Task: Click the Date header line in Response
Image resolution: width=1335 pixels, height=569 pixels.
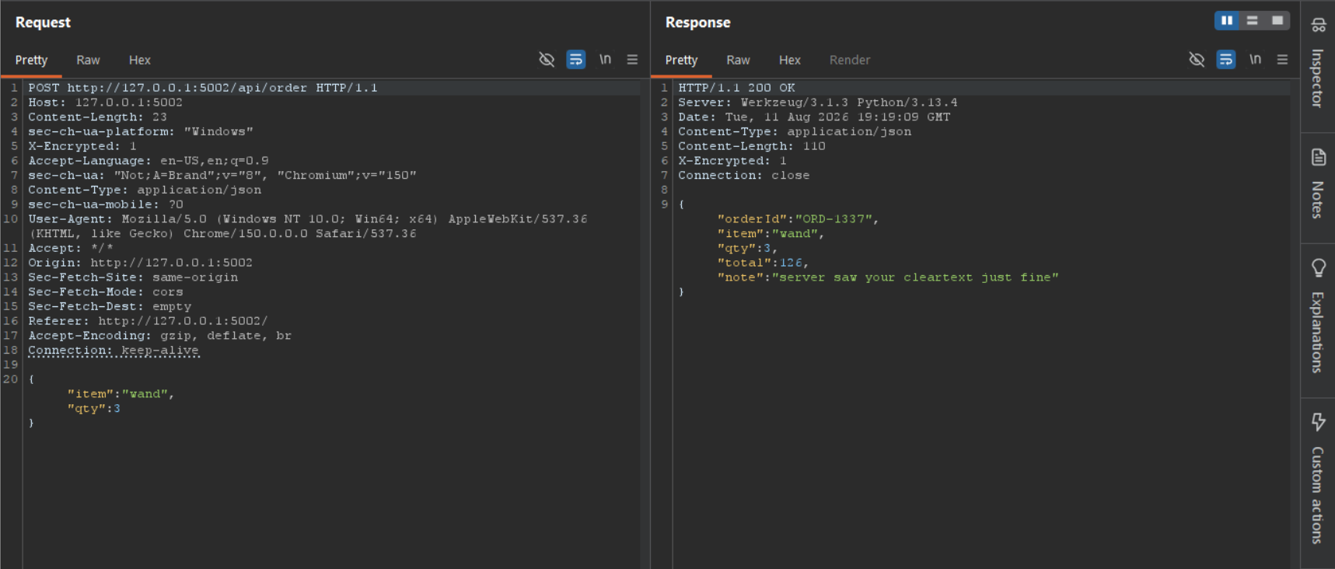Action: coord(814,117)
